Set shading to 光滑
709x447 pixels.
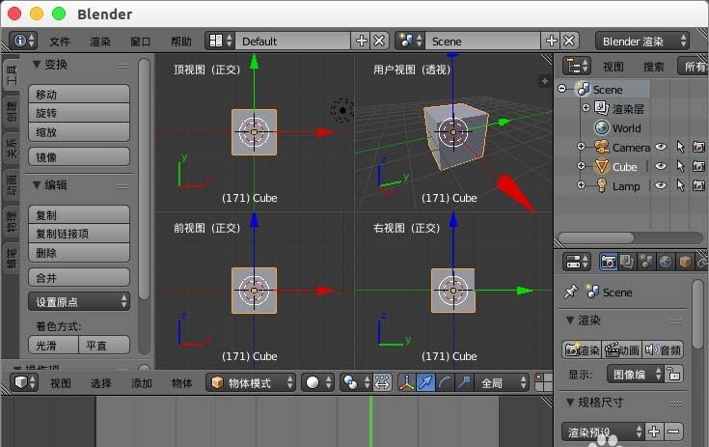53,346
